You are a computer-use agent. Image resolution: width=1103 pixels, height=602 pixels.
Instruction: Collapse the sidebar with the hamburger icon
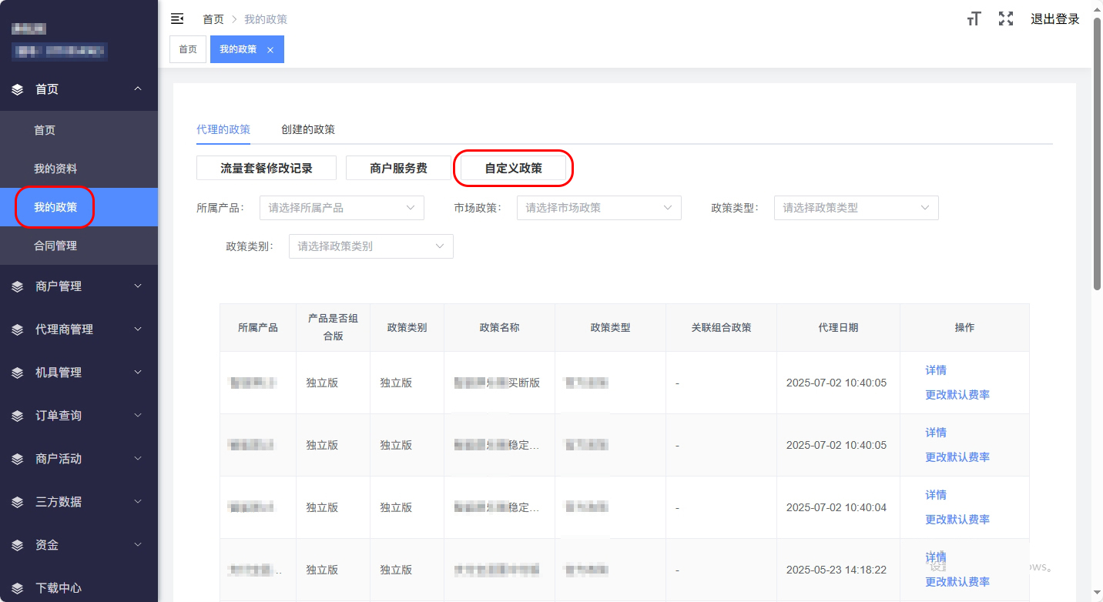tap(177, 19)
